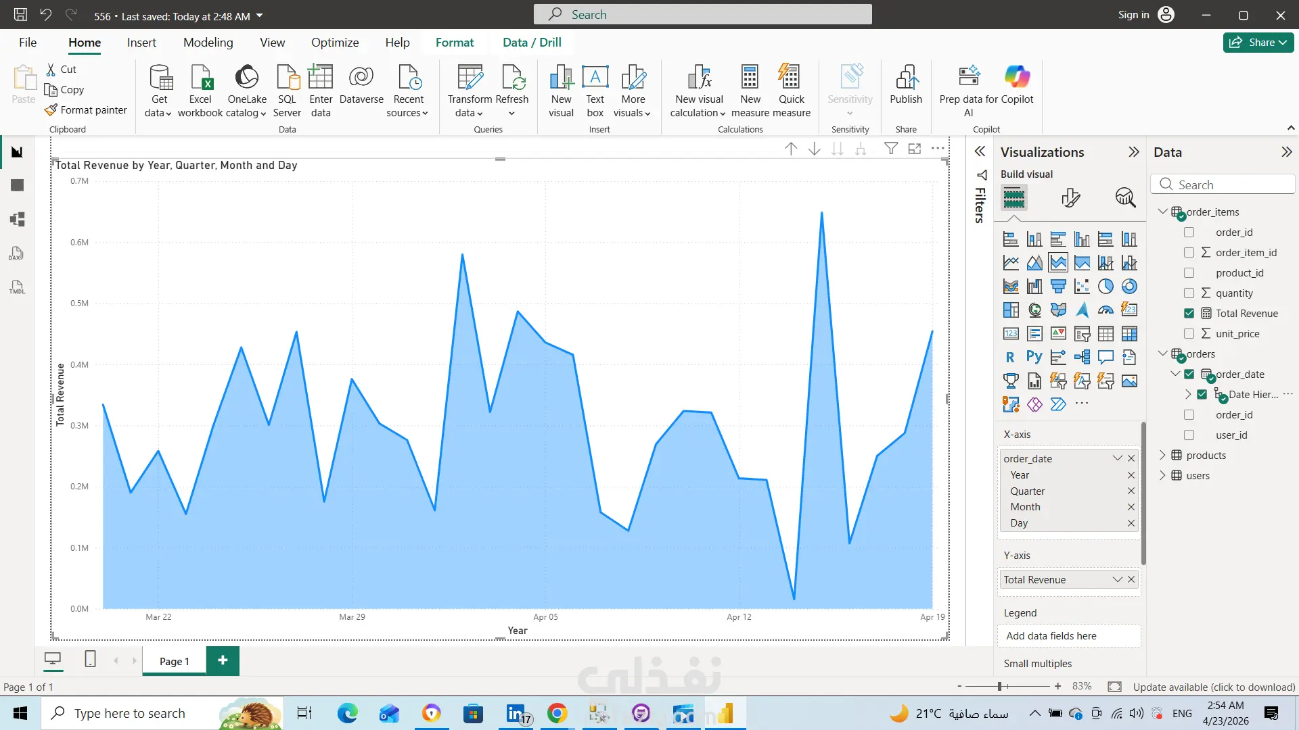
Task: Uncheck the Total Revenue field
Action: click(x=1189, y=314)
